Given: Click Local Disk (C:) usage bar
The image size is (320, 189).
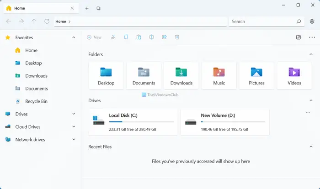Looking at the screenshot, I should 141,122.
